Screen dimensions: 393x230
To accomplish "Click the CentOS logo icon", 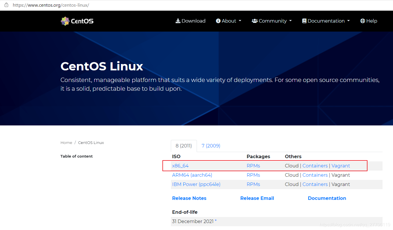I will (x=65, y=21).
